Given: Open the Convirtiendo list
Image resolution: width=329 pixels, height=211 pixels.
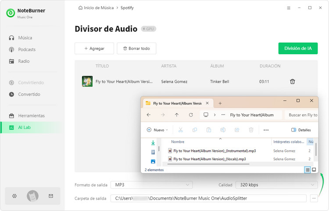Looking at the screenshot, I should 26,82.
